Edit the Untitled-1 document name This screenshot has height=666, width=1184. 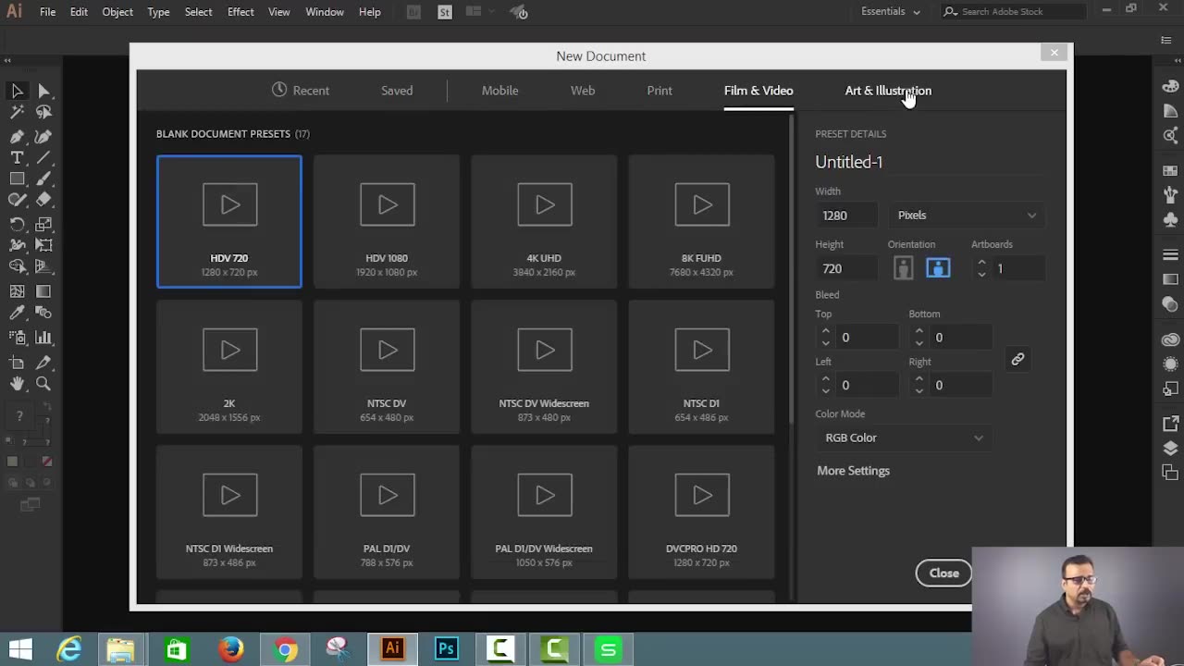click(x=849, y=162)
